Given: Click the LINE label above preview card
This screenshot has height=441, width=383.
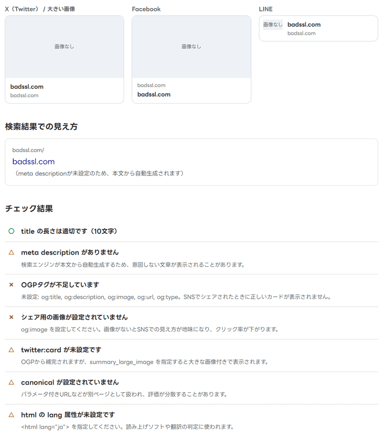Looking at the screenshot, I should click(266, 9).
